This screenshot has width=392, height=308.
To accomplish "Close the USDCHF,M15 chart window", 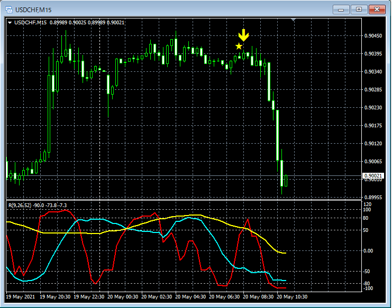I will click(377, 10).
